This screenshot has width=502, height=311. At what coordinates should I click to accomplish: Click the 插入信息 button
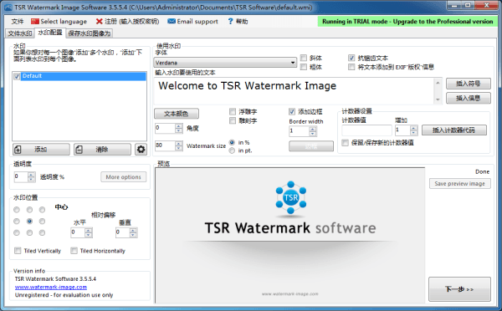pos(468,98)
